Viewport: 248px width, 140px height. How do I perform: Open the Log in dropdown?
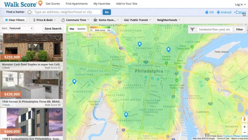[x=240, y=4]
